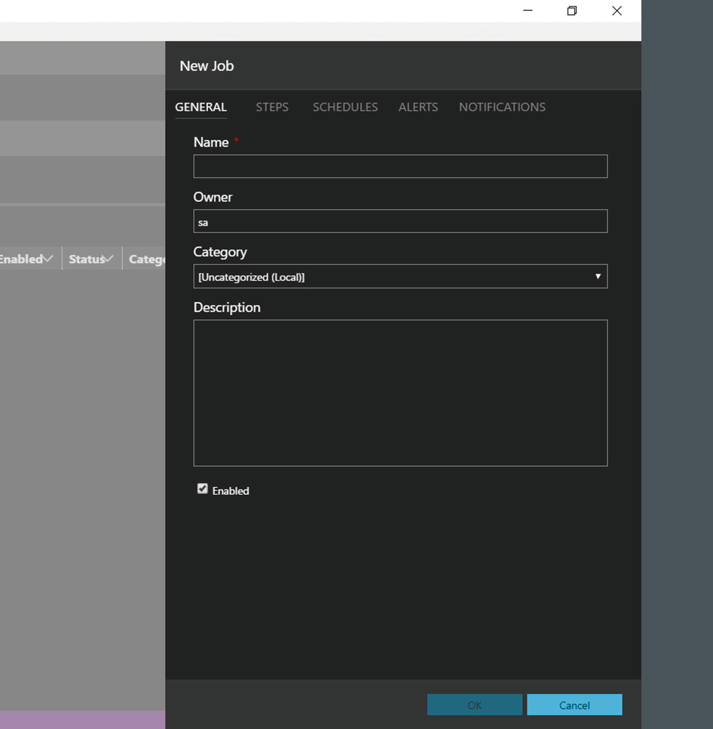
Task: Go to the ALERTS tab
Action: click(x=418, y=107)
